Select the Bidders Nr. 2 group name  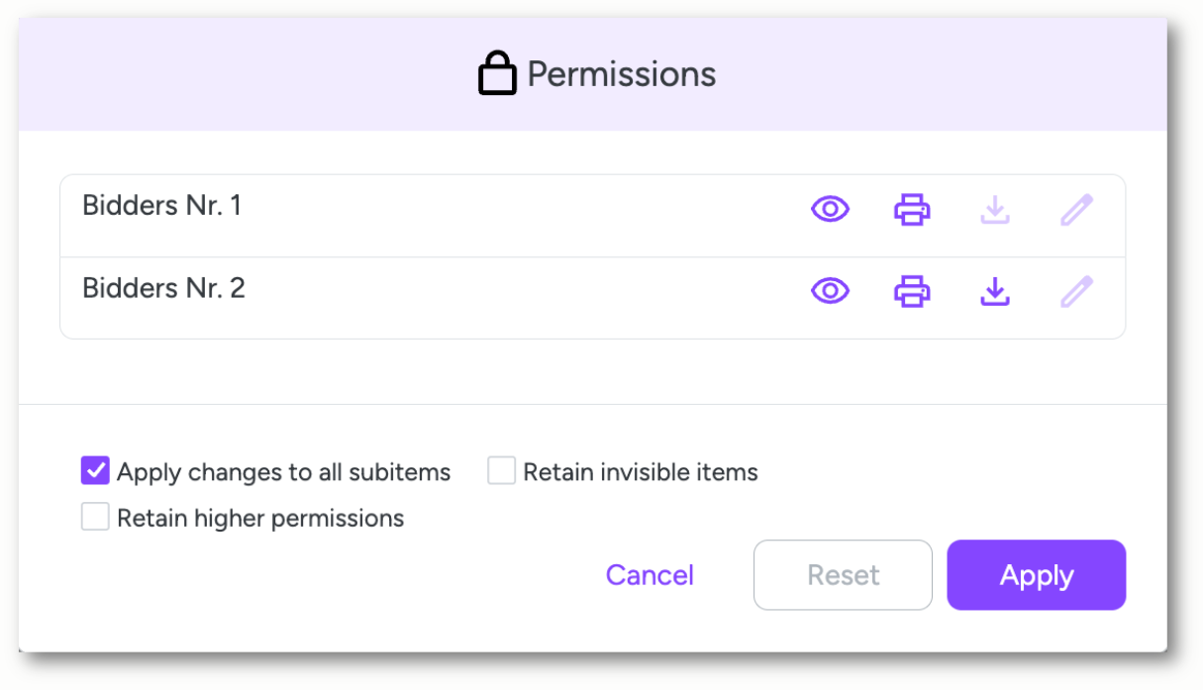point(163,288)
